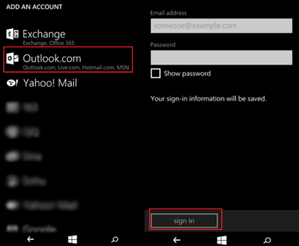Focus the Email address field
299x246 pixels.
point(221,26)
